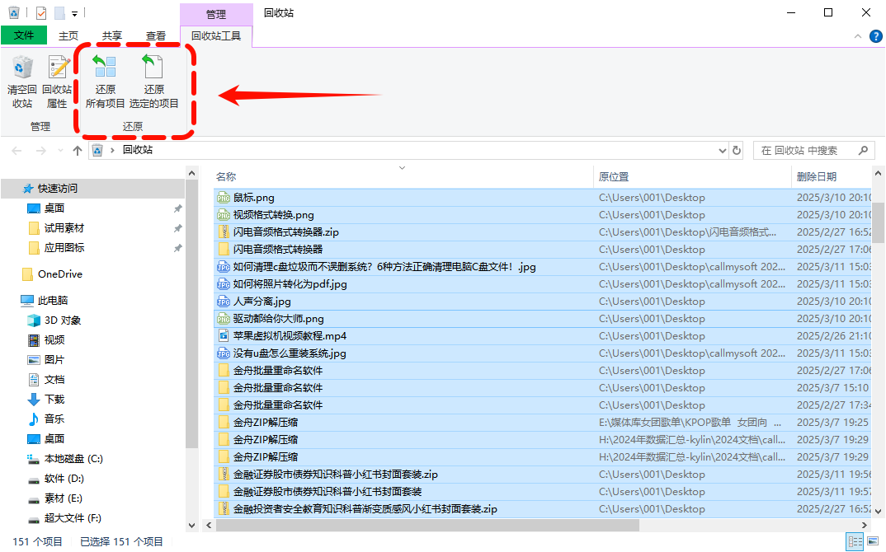Open 试用素材 folder in Quick Access
Image resolution: width=886 pixels, height=552 pixels.
tap(64, 228)
